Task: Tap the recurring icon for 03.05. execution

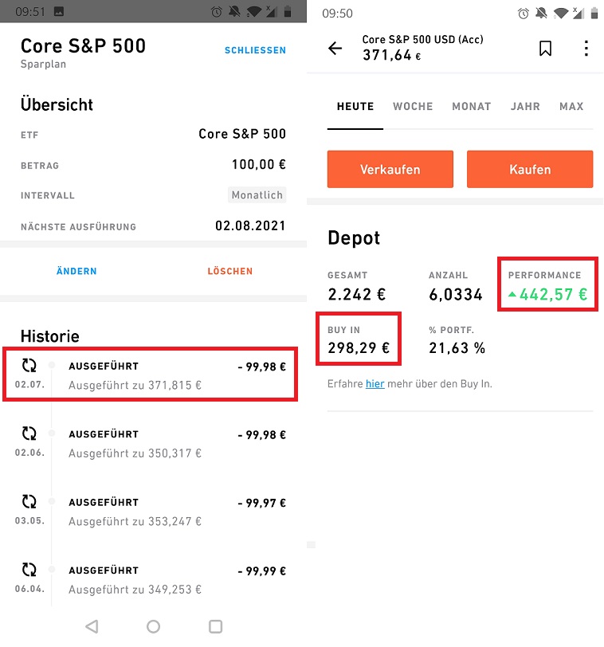Action: (29, 501)
